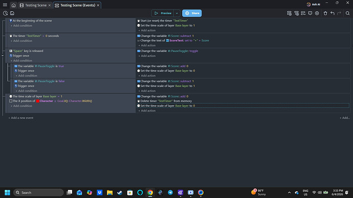Open Telegram from the taskbar
The width and height of the screenshot is (353, 198).
click(170, 192)
